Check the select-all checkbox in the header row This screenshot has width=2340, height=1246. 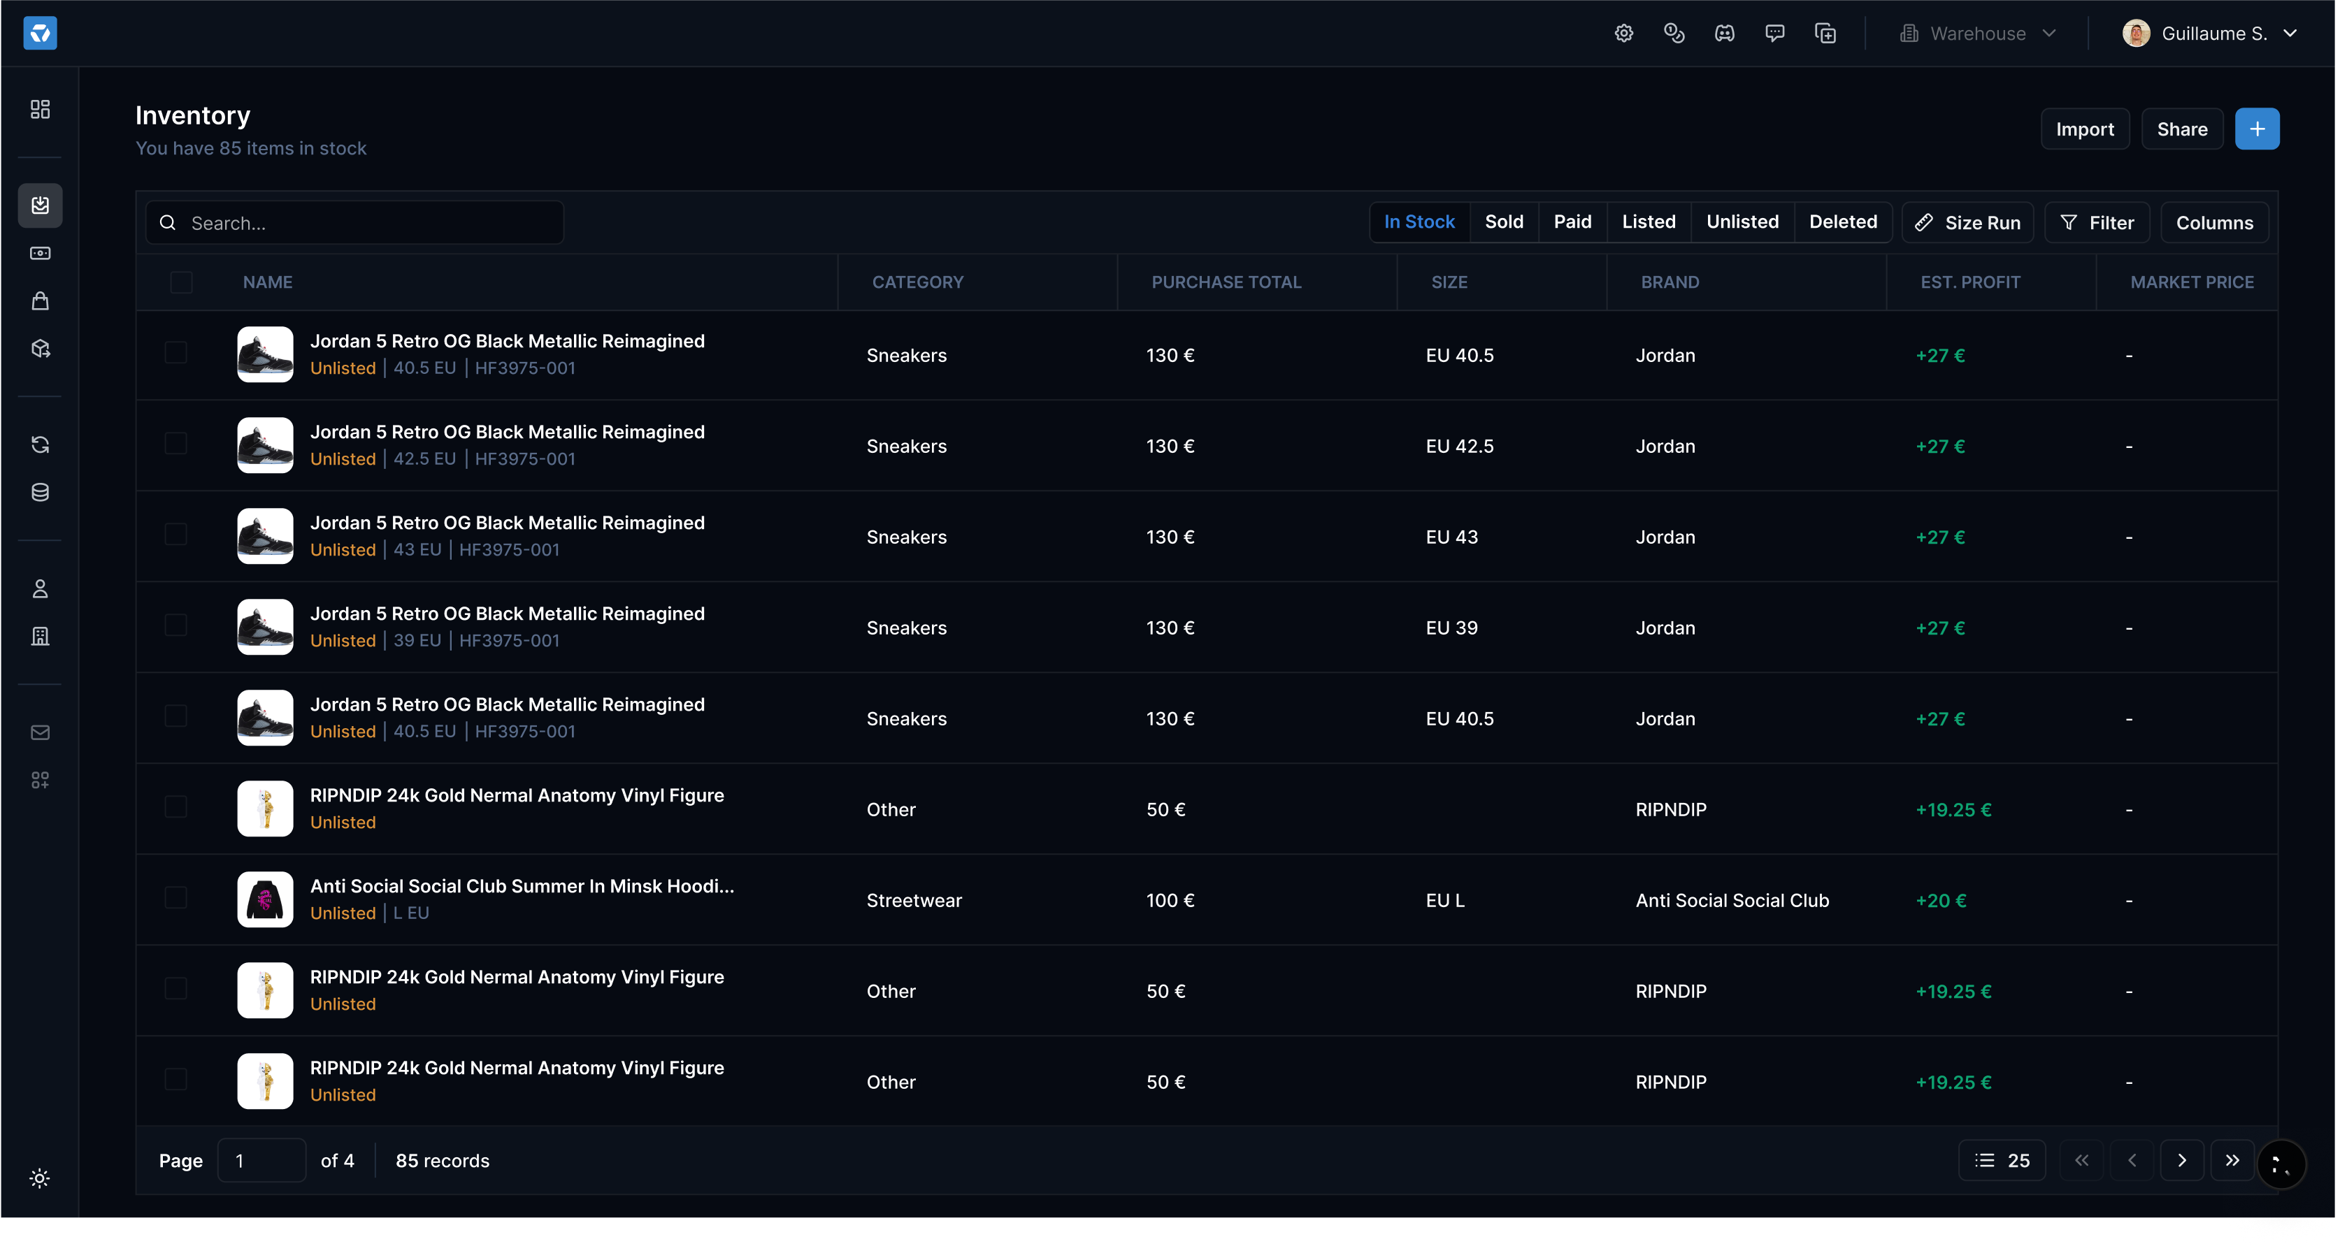pos(181,282)
